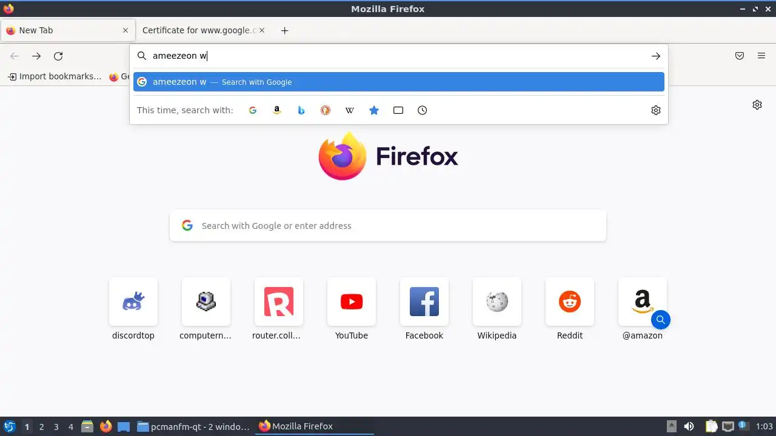Open volume control in system tray

pos(689,426)
